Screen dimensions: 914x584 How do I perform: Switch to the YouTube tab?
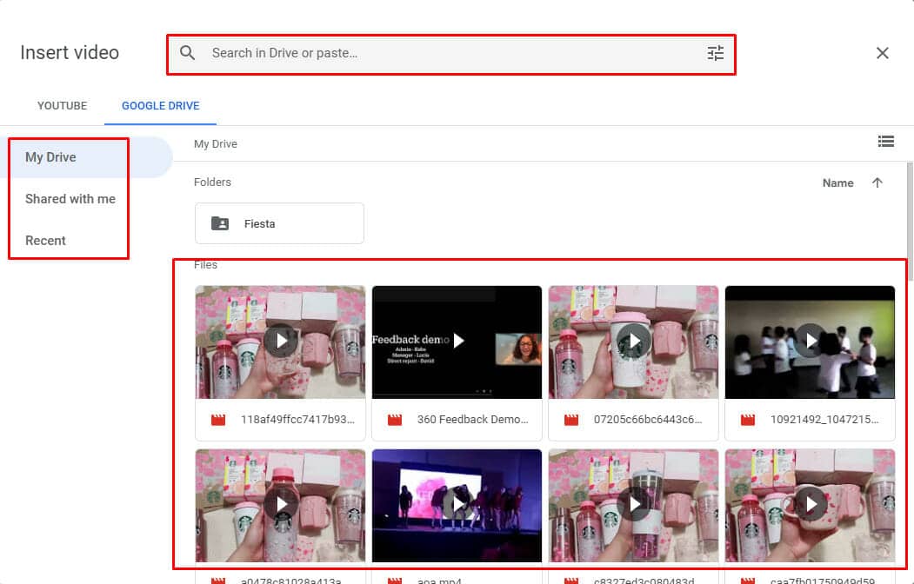click(x=62, y=106)
